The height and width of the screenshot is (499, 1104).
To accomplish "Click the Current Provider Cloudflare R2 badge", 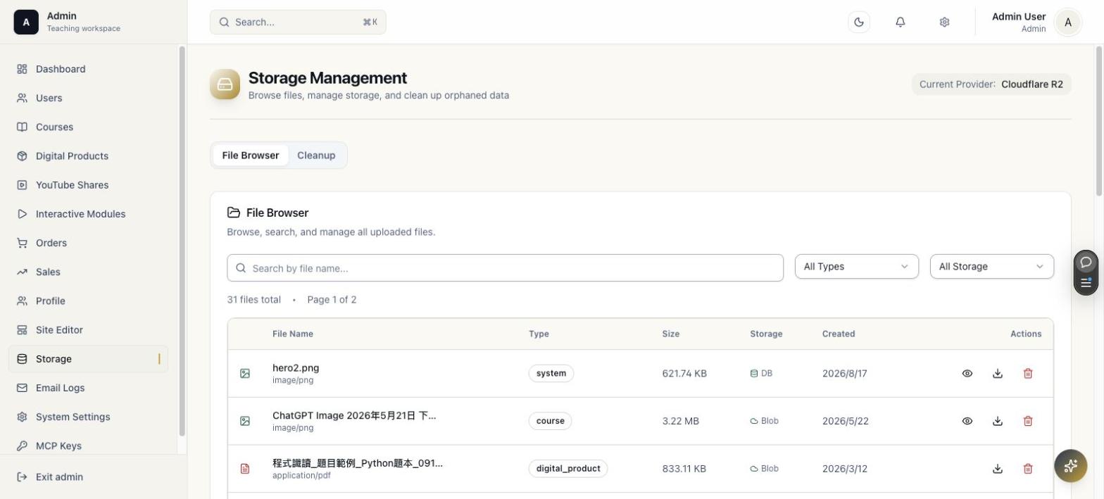I will pos(991,84).
